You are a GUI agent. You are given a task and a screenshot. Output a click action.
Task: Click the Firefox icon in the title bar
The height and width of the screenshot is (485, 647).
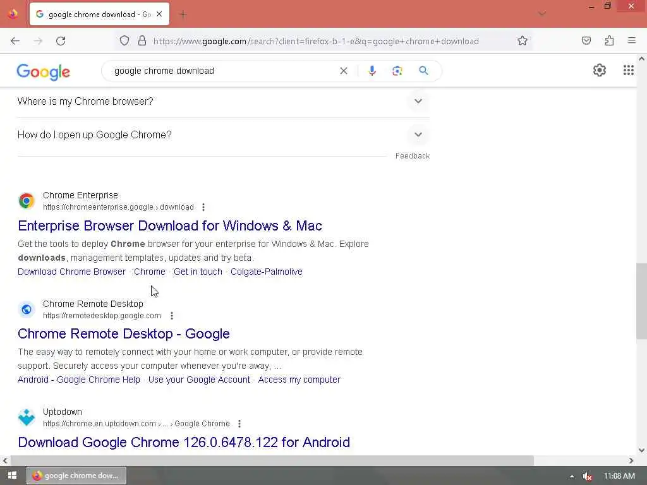[x=13, y=14]
